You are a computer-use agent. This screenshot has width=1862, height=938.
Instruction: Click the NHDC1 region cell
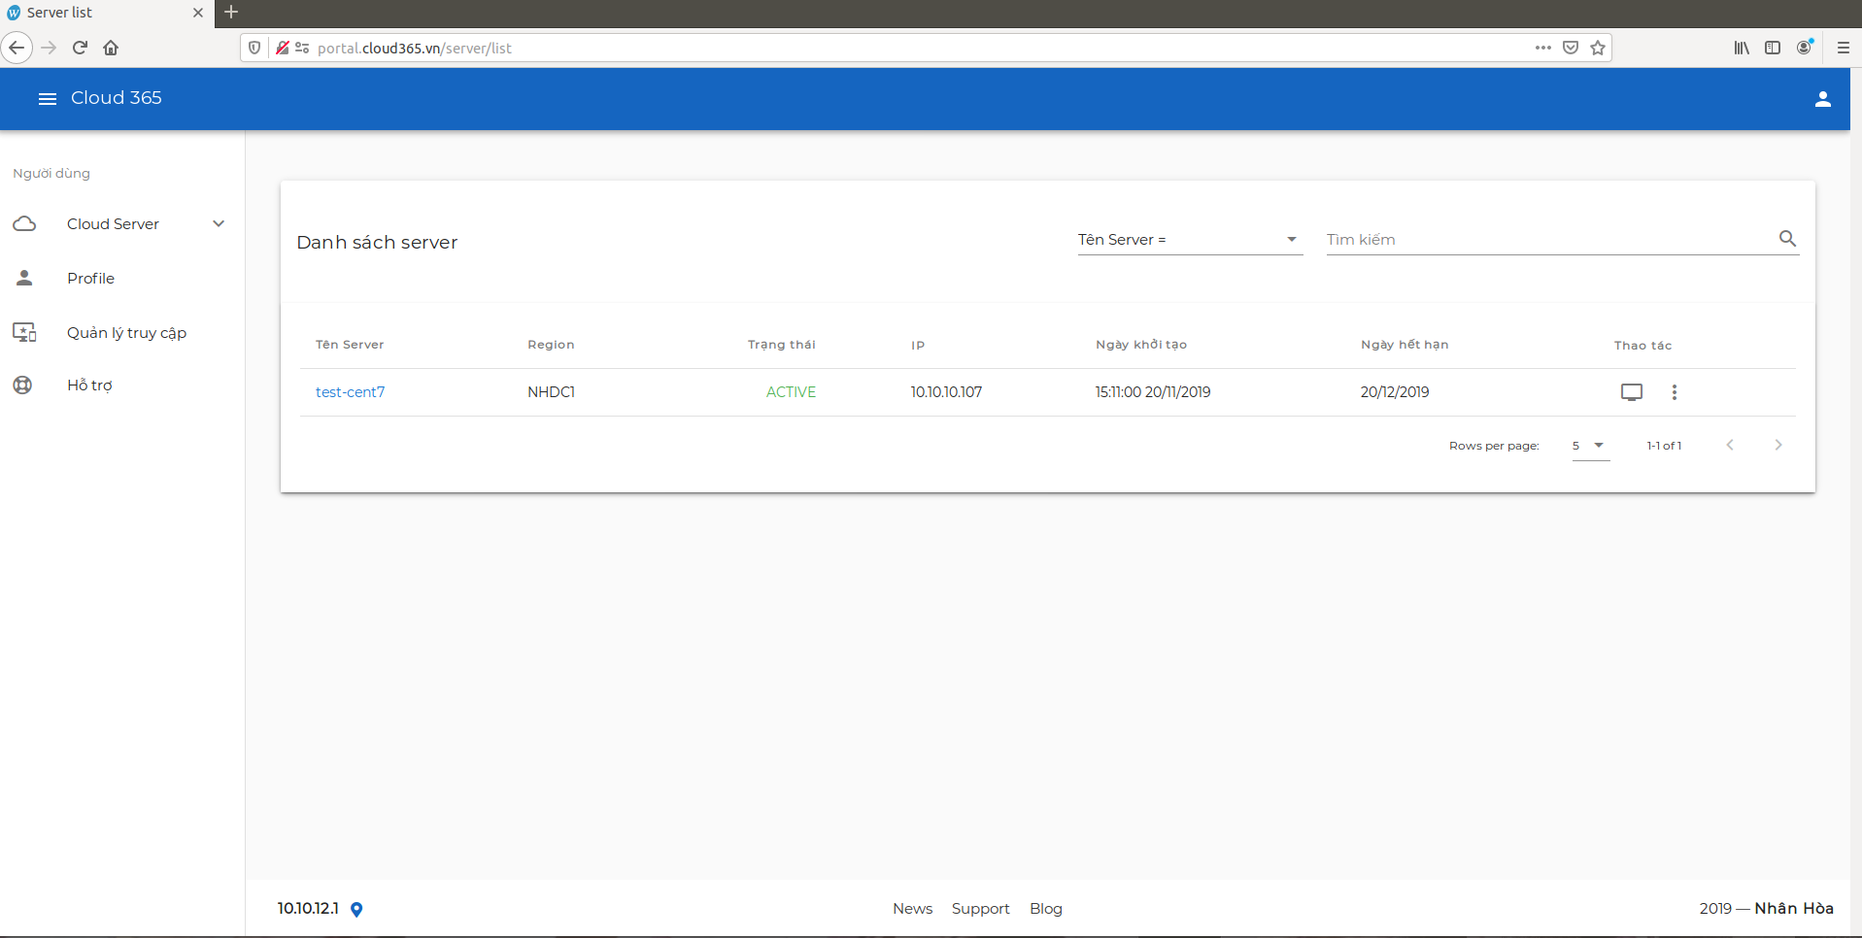coord(551,392)
